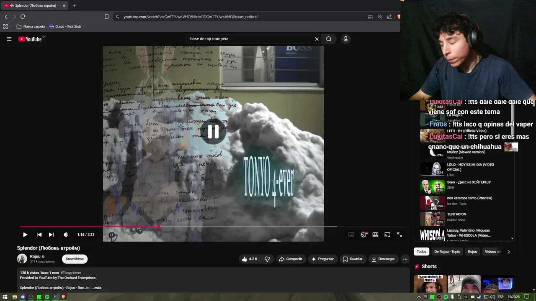Start voice search with microphone
This screenshot has height=301, width=536.
(x=345, y=39)
